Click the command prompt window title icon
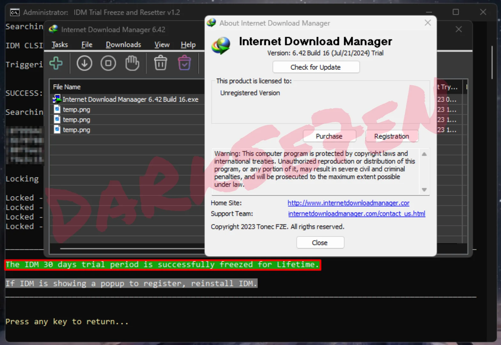 [14, 12]
